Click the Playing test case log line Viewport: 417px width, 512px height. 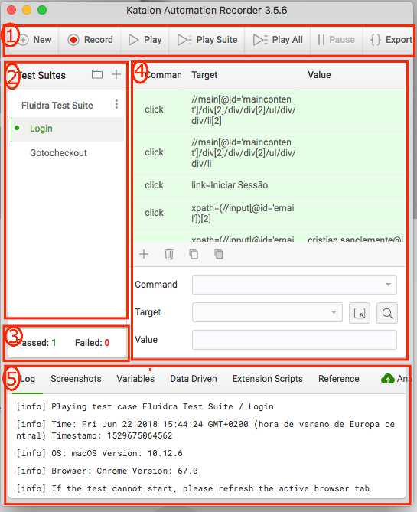tap(145, 407)
